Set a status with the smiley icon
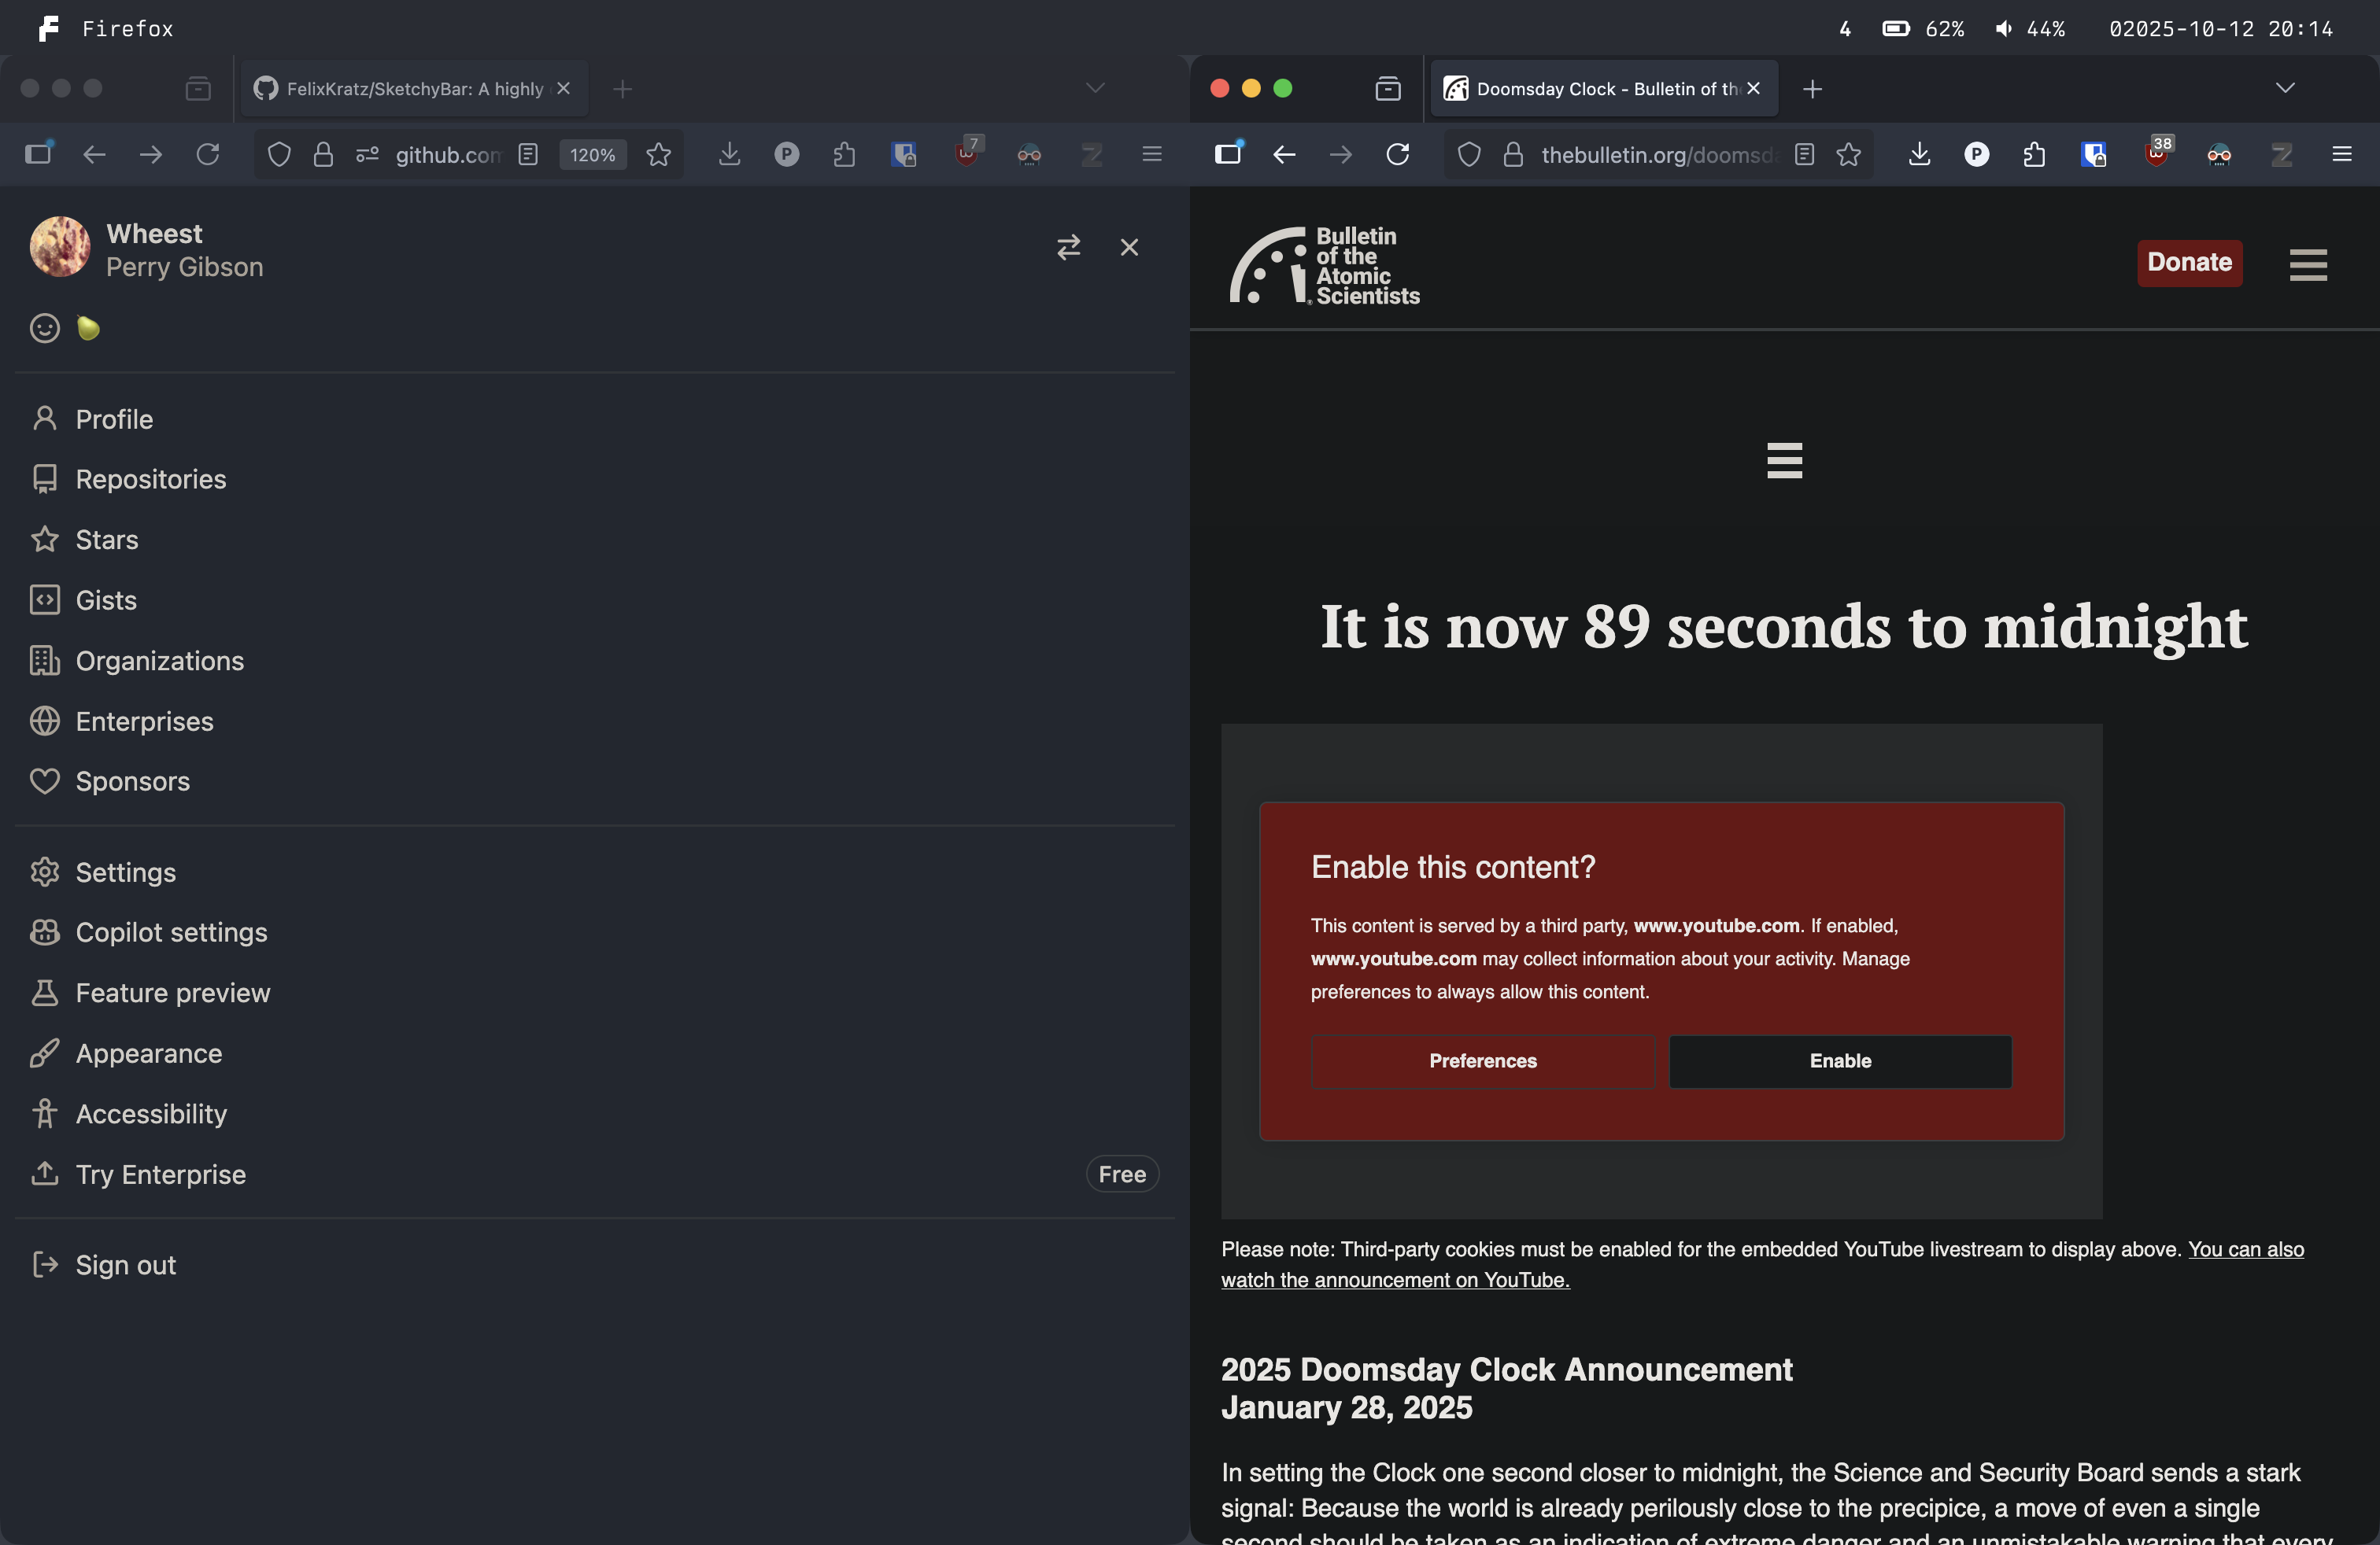 tap(44, 328)
